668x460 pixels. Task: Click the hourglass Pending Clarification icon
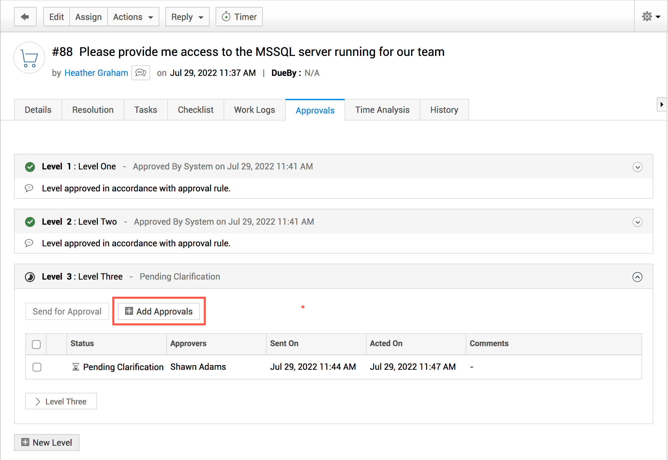[x=76, y=367]
